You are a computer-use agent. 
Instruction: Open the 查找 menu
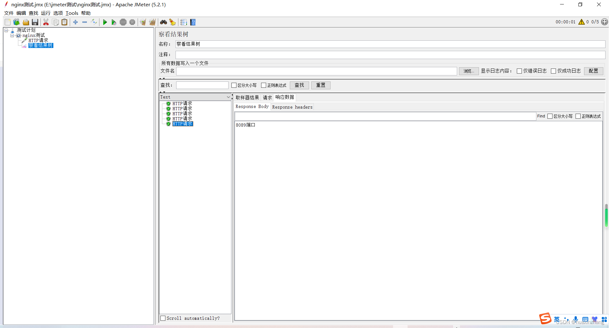(33, 13)
